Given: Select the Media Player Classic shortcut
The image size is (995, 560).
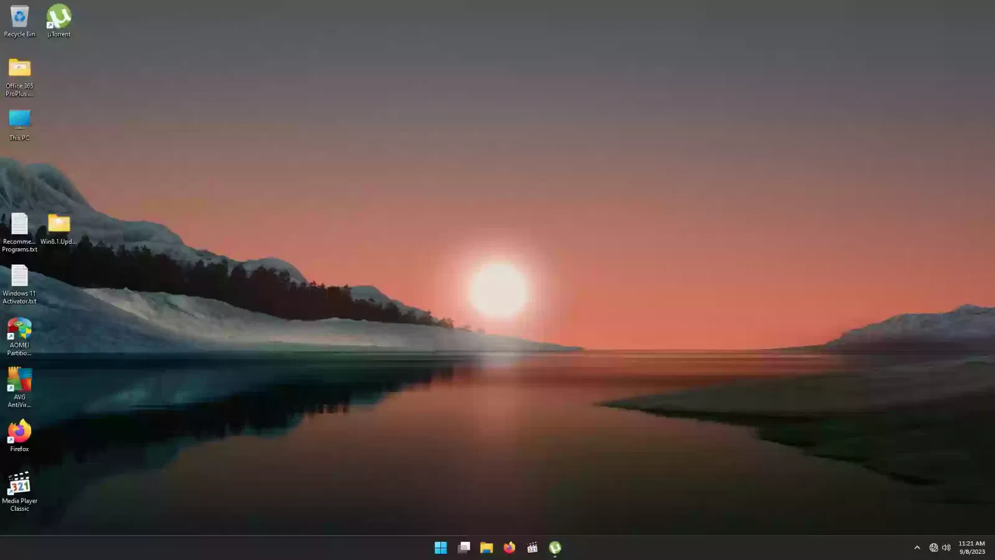Looking at the screenshot, I should tap(19, 492).
